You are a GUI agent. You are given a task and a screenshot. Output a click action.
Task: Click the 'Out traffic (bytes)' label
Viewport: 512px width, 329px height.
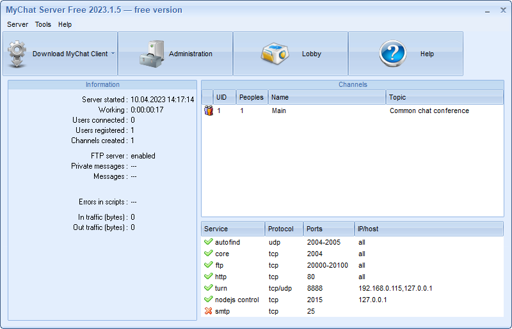click(x=100, y=227)
